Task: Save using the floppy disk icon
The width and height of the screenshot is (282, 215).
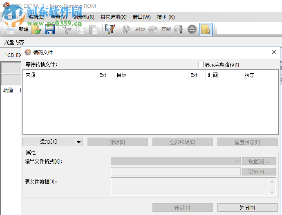Action: point(50,29)
